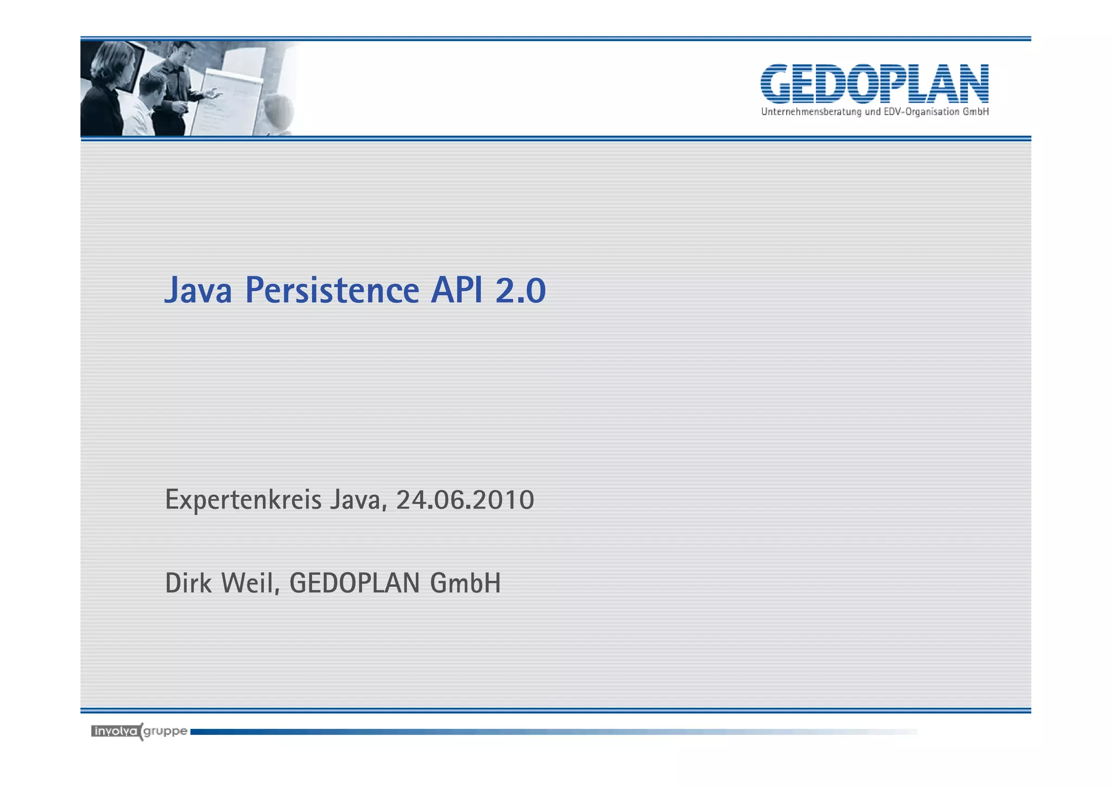Click the "gruppe" text beside involva logo
Viewport: 1112px width, 786px height.
pyautogui.click(x=166, y=731)
